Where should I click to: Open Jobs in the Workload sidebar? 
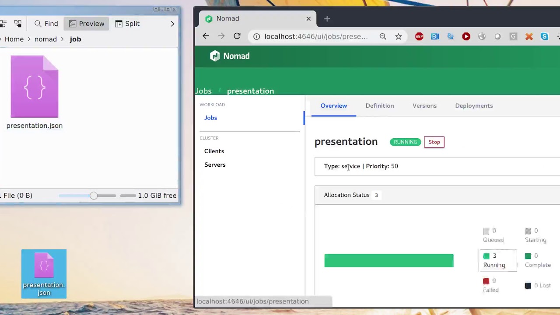pyautogui.click(x=210, y=118)
